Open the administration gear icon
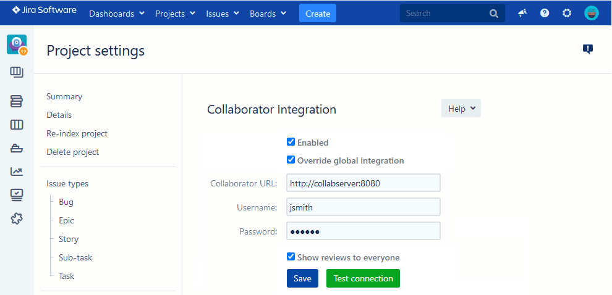The height and width of the screenshot is (295, 612). pos(567,13)
